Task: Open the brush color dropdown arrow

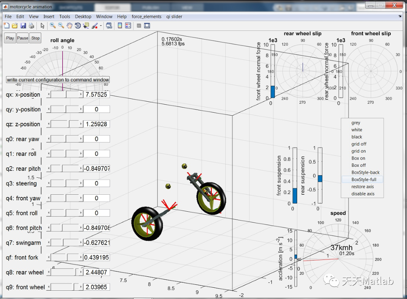Action: click(101, 26)
